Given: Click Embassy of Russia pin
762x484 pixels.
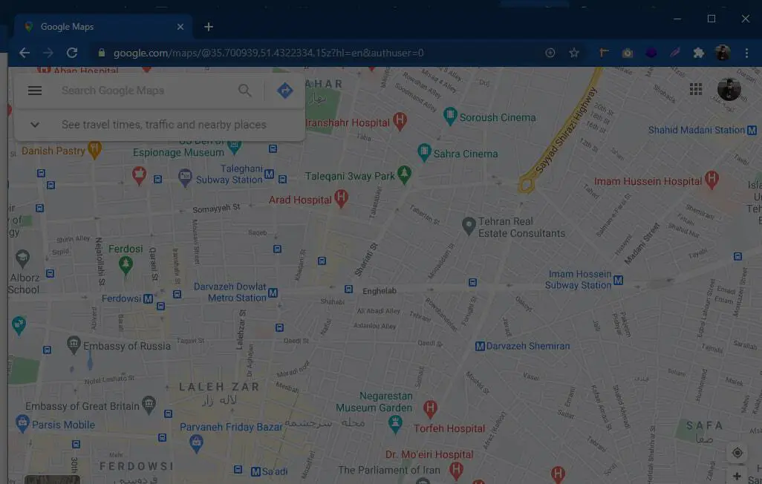Looking at the screenshot, I should click(74, 344).
